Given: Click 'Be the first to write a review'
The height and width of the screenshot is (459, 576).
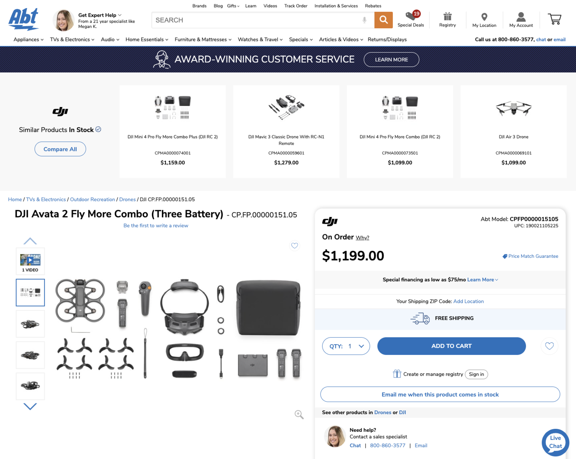Looking at the screenshot, I should tap(156, 226).
